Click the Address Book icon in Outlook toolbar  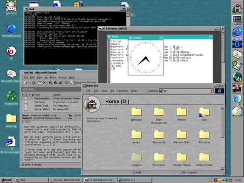click(67, 83)
